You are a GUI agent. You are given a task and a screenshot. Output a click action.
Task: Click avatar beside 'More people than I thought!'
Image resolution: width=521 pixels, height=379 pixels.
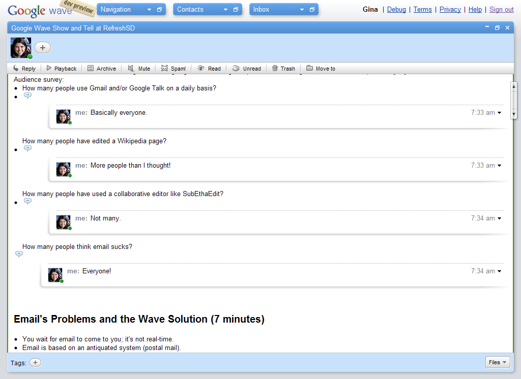64,169
